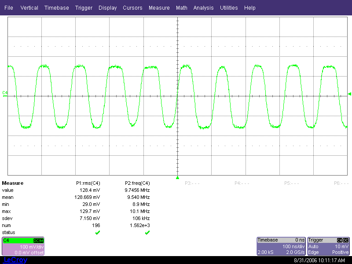Click the 2.00 kS memory depth
The height and width of the screenshot is (264, 352).
tap(265, 252)
